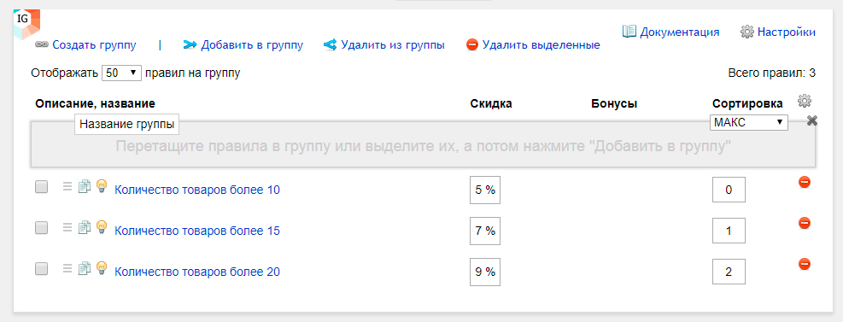Delete the rule with the 5 % discount

(805, 182)
